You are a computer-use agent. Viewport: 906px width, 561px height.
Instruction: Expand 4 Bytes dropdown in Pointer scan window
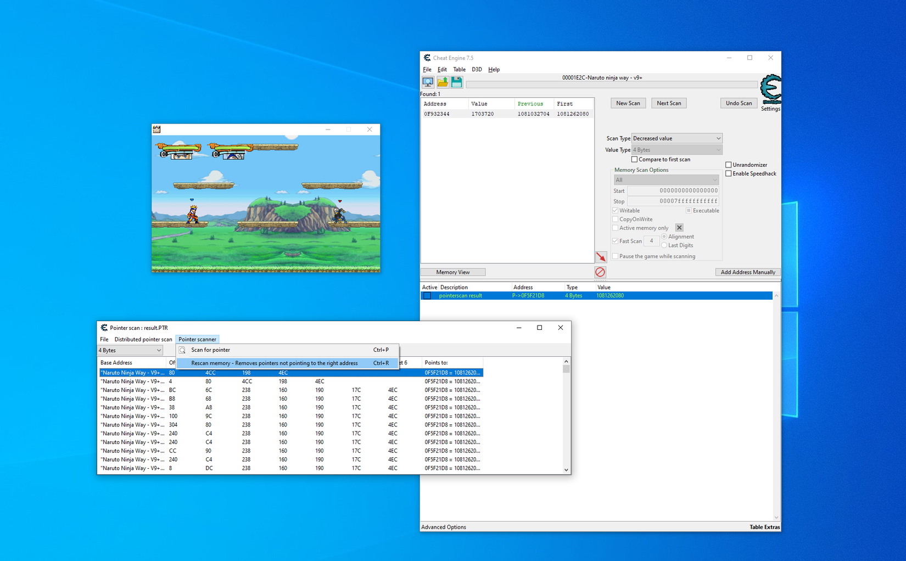point(130,350)
